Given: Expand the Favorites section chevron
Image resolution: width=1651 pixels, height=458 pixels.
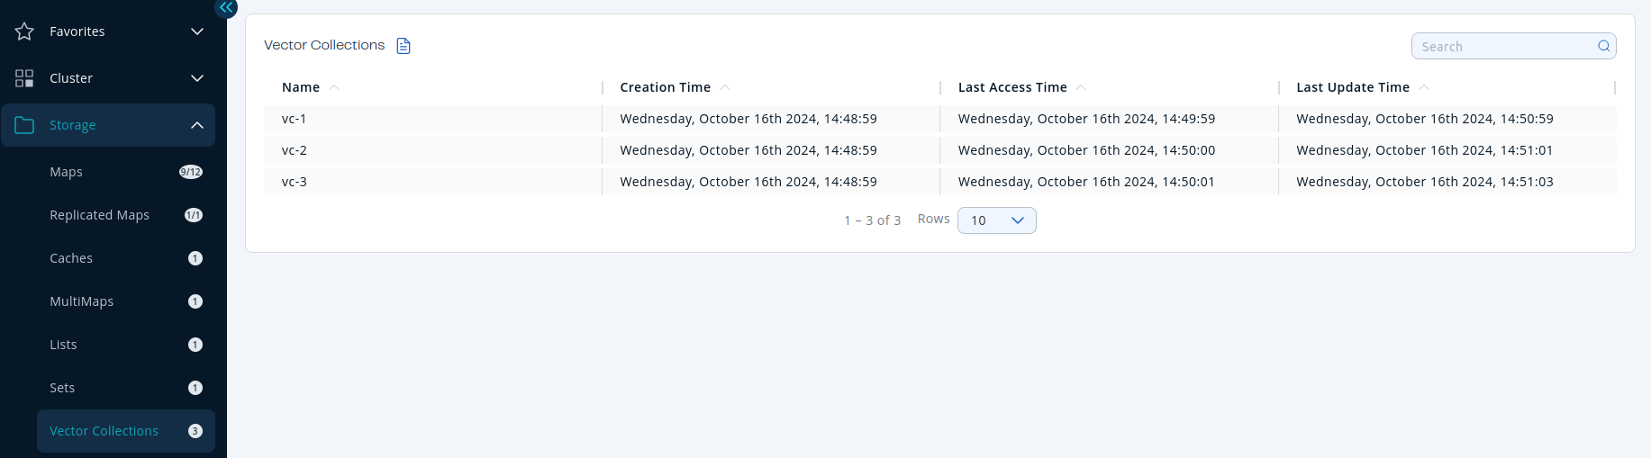Looking at the screenshot, I should coord(197,31).
